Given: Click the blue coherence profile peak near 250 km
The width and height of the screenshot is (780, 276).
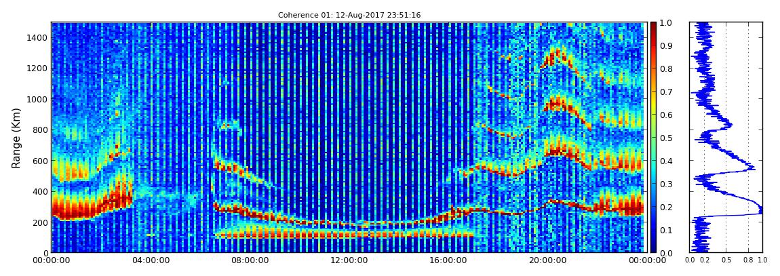Looking at the screenshot, I should pos(760,211).
